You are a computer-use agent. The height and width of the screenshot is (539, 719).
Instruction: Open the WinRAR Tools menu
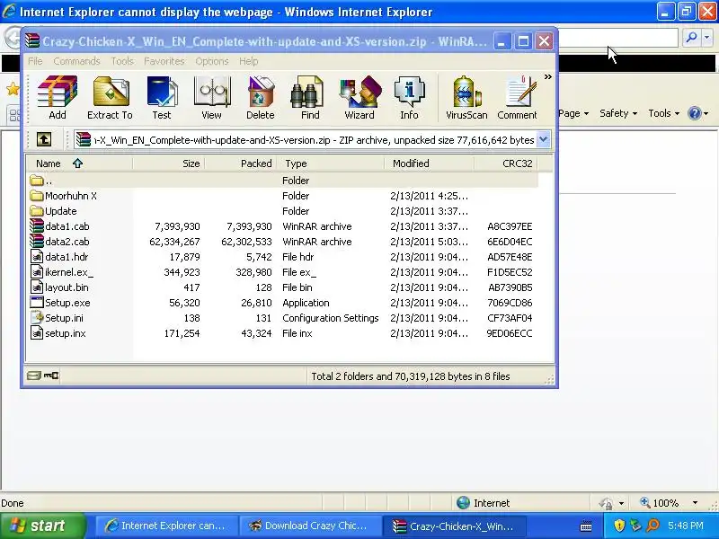pyautogui.click(x=122, y=61)
